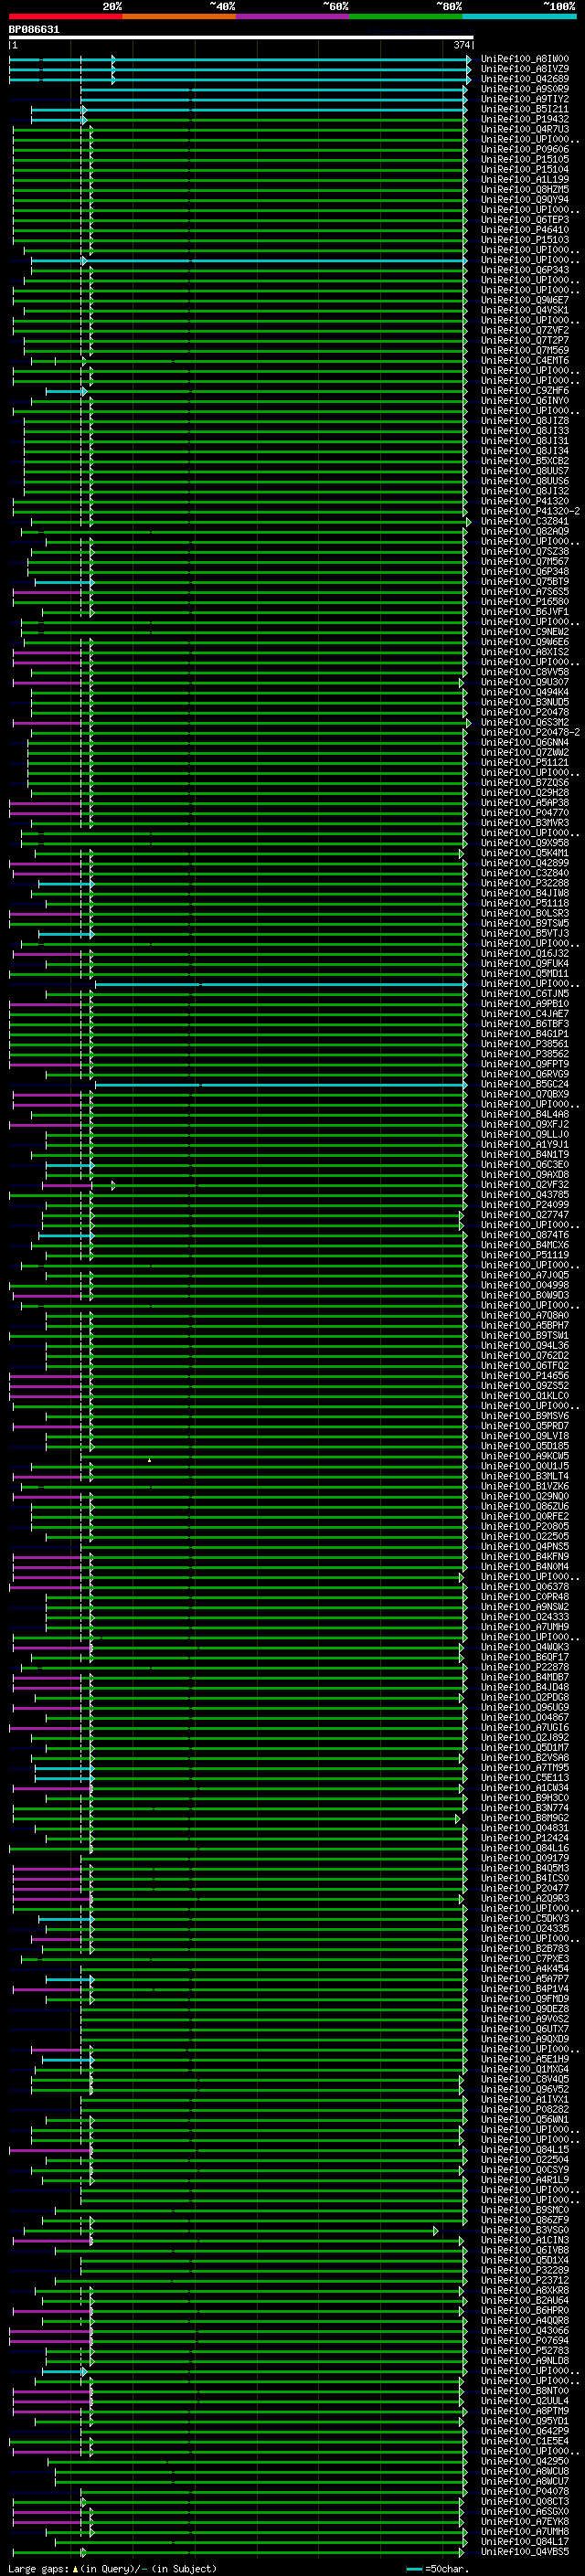Click label UniRef100_Q9W6E7
Image resolution: width=585 pixels, height=2576 pixels.
tap(525, 300)
